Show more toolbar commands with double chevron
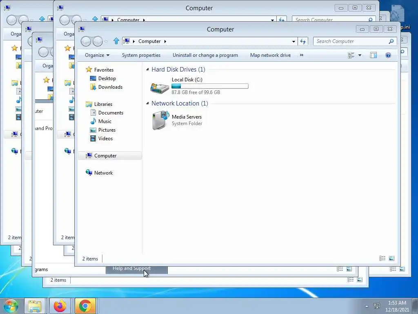Screen dimensions: 418x314 [302, 55]
